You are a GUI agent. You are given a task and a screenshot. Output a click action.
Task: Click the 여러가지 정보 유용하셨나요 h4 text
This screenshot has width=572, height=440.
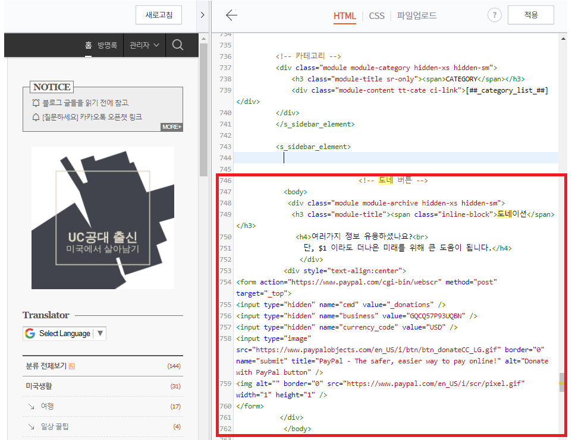362,236
